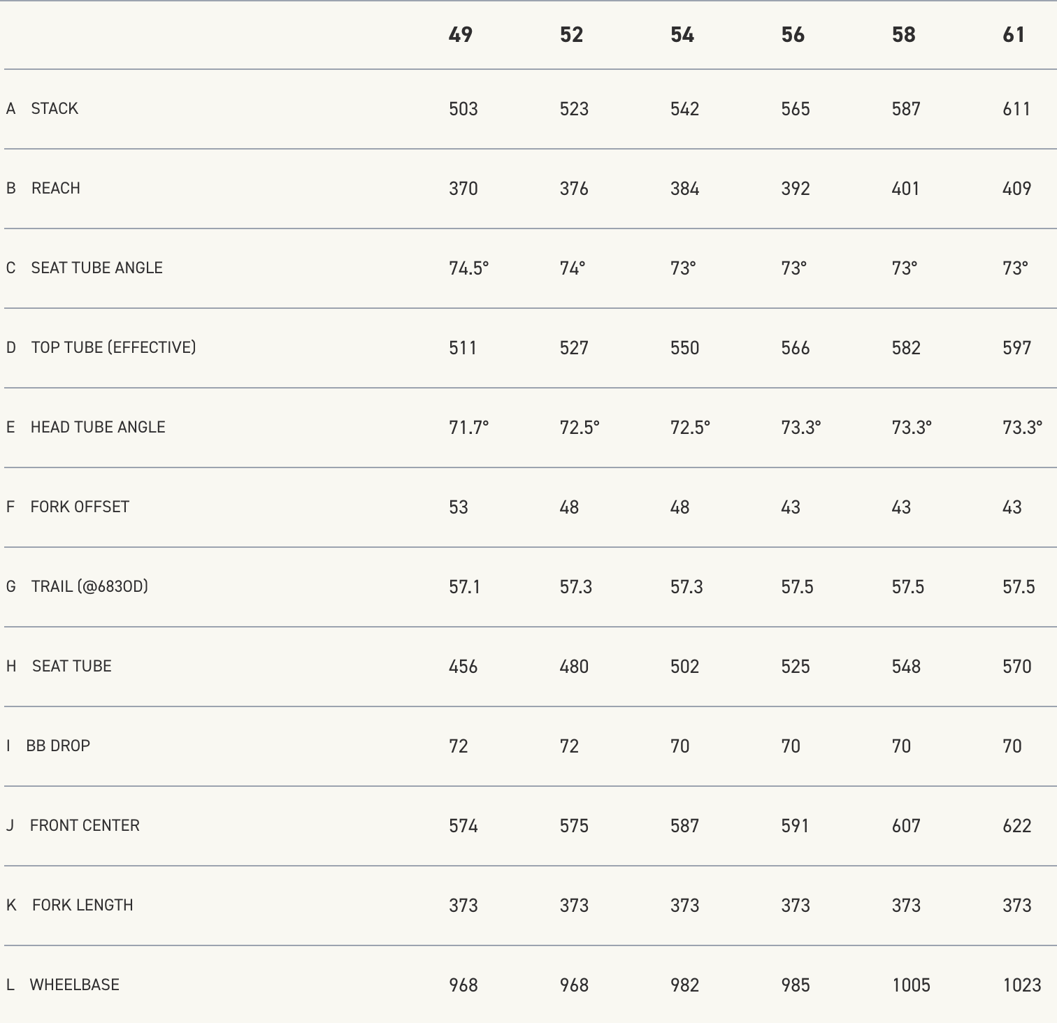This screenshot has width=1057, height=1023.
Task: Click the size 49 column header
Action: [x=460, y=35]
